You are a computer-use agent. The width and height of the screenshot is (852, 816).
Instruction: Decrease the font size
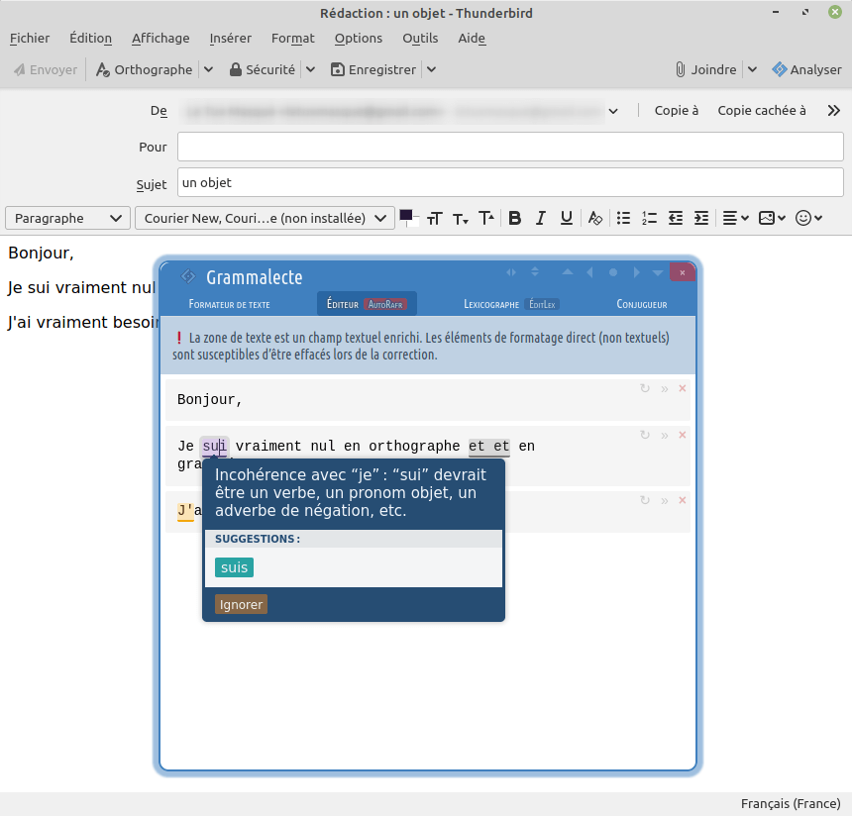tap(461, 219)
